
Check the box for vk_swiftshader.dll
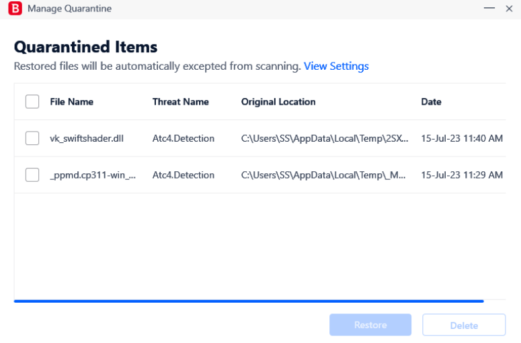click(x=32, y=138)
